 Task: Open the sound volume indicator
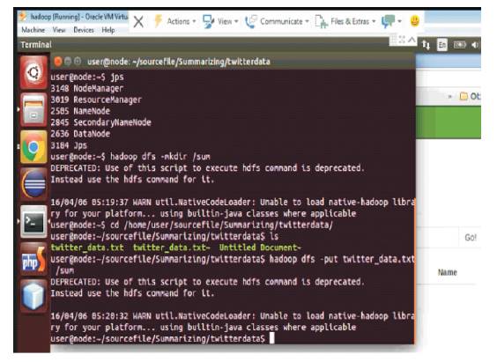[x=474, y=45]
